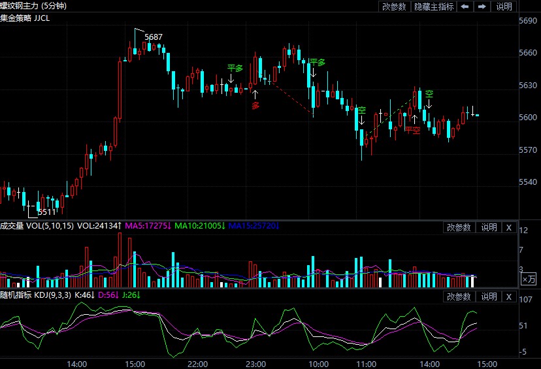Click the 51 KDJ axis label
The height and width of the screenshot is (369, 541).
(523, 325)
